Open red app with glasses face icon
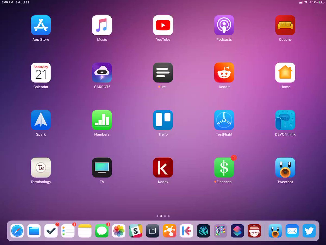Image resolution: width=326 pixels, height=245 pixels. (254, 231)
